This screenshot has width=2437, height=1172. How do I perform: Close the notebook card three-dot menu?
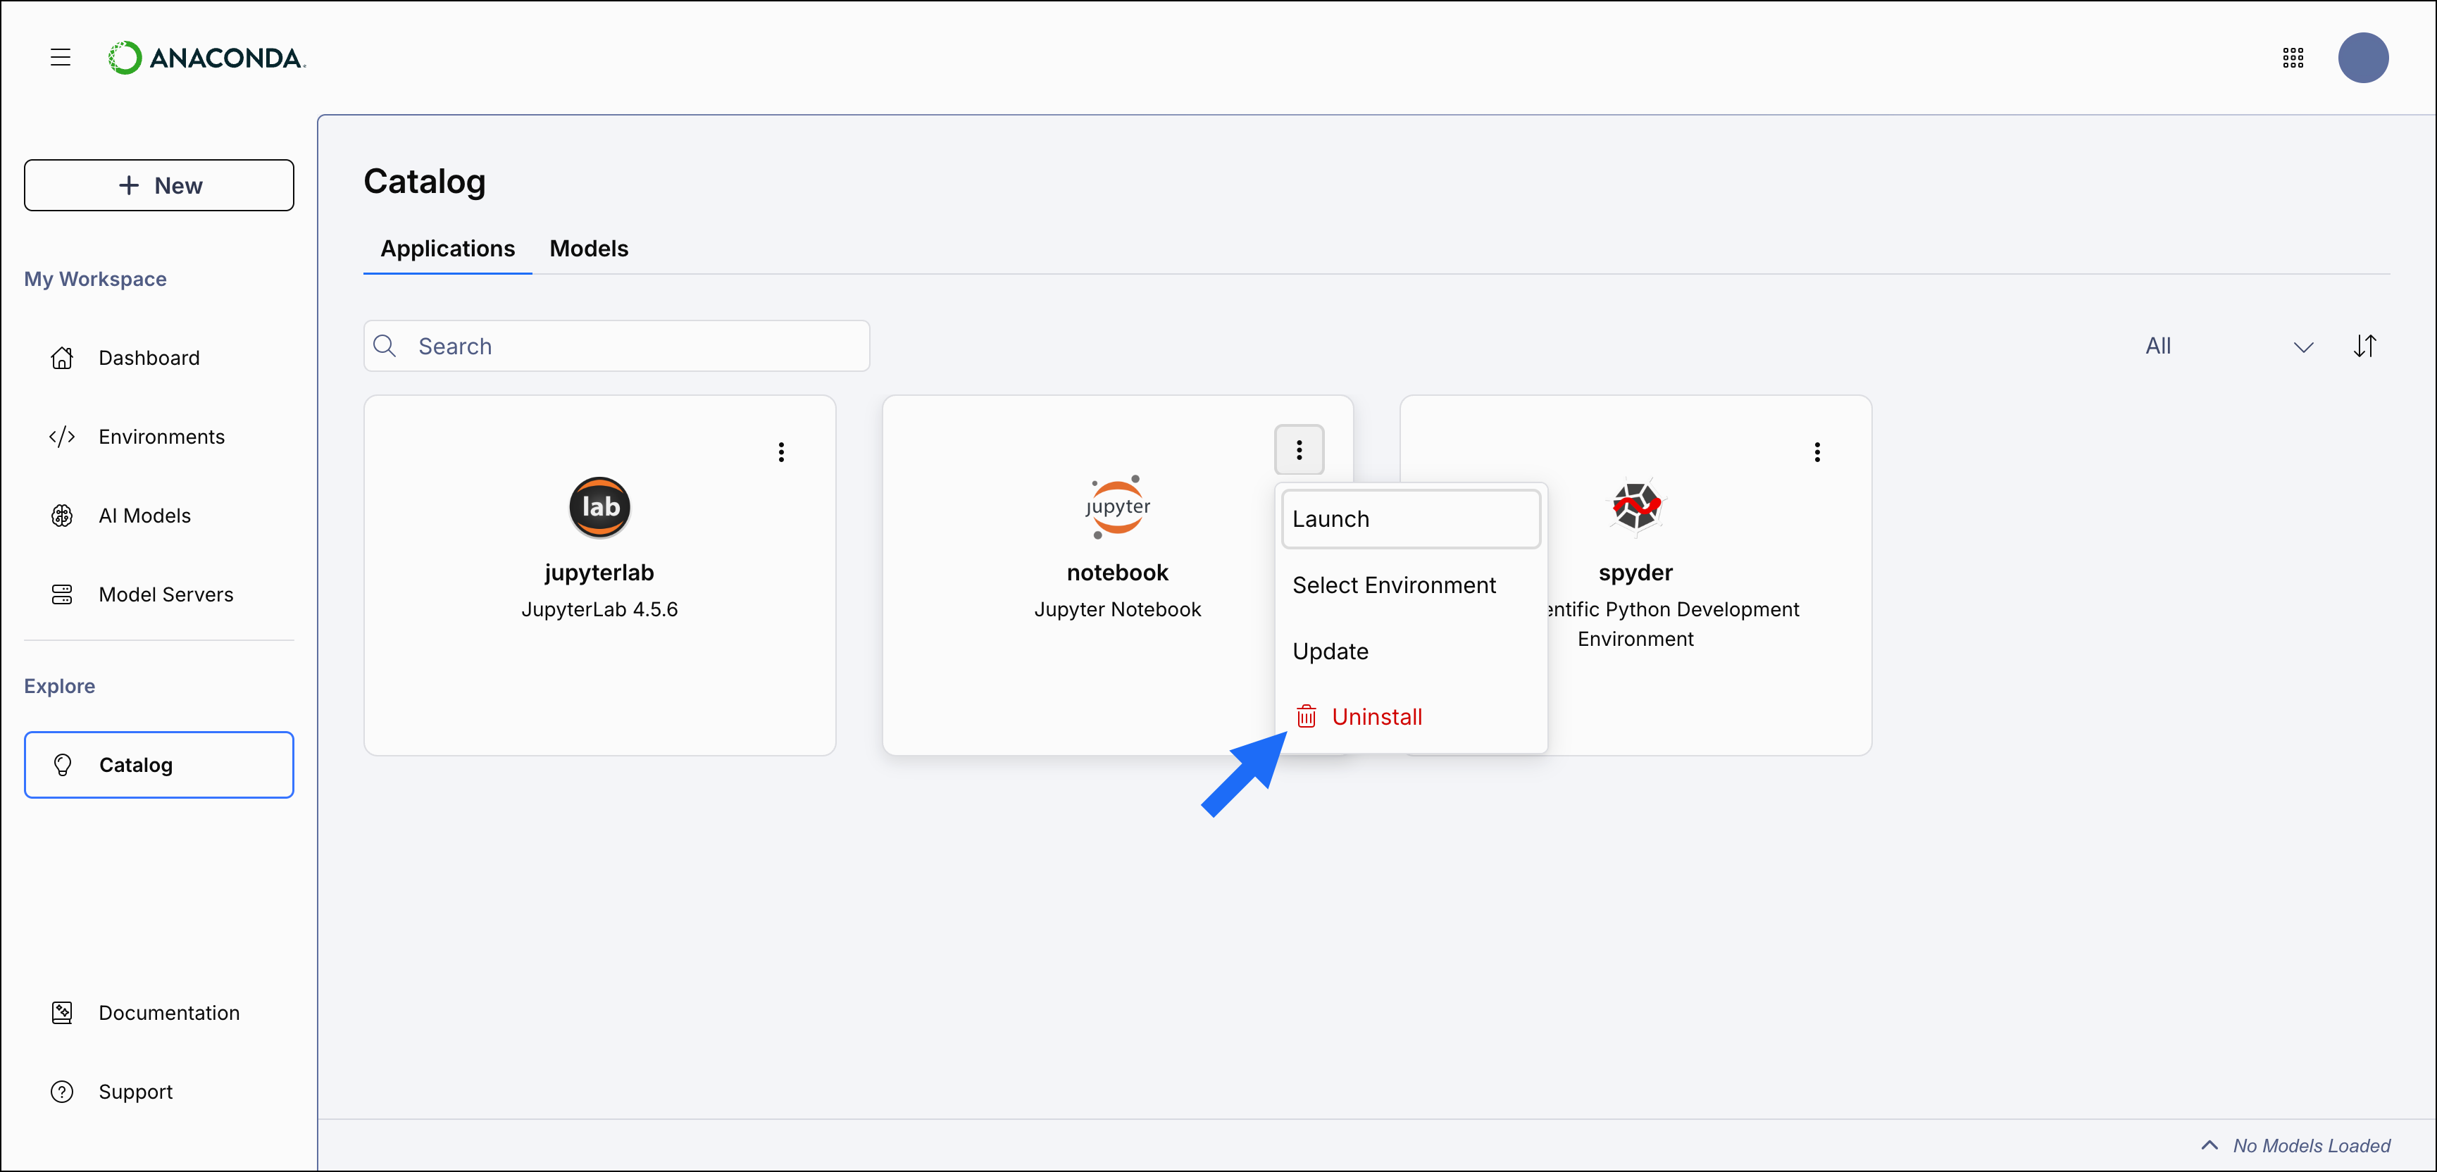(x=1299, y=450)
